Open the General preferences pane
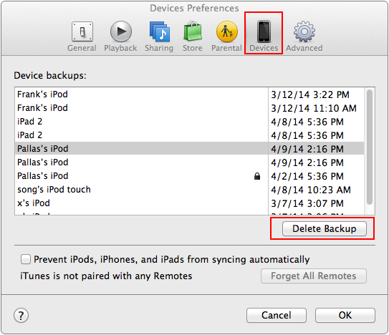This screenshot has width=389, height=335. (82, 37)
